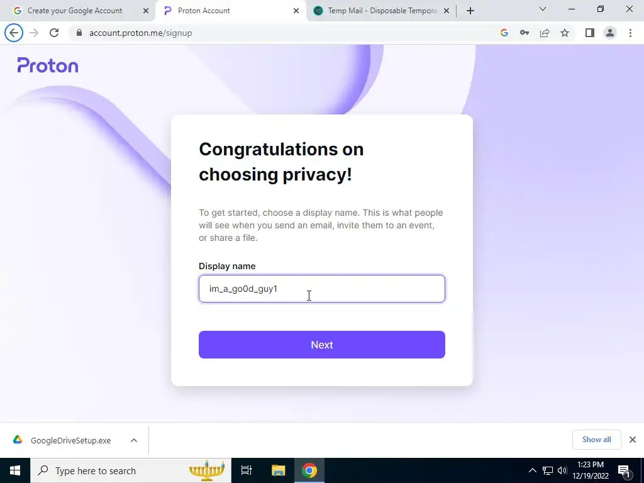Screen dimensions: 644x483
Task: Click the Display name input field
Action: 322,289
